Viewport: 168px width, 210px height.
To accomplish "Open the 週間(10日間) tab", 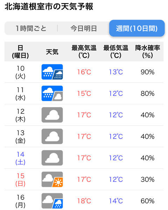I will point(137,28).
